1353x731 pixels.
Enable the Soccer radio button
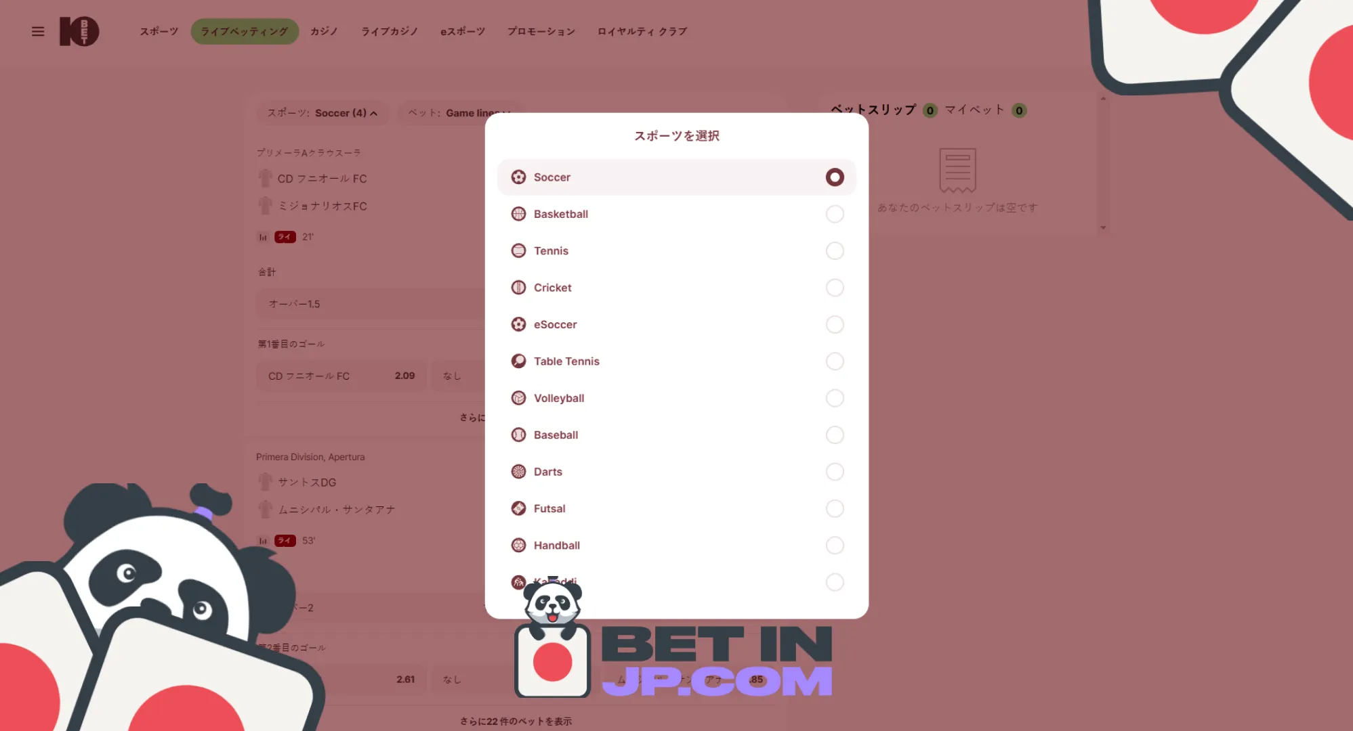pyautogui.click(x=833, y=177)
